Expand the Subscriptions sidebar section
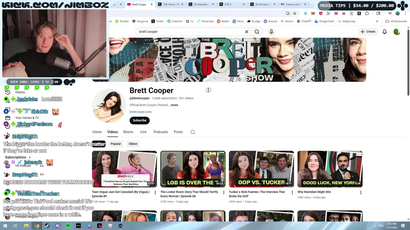Screen dimensions: 410x230 click(x=18, y=157)
